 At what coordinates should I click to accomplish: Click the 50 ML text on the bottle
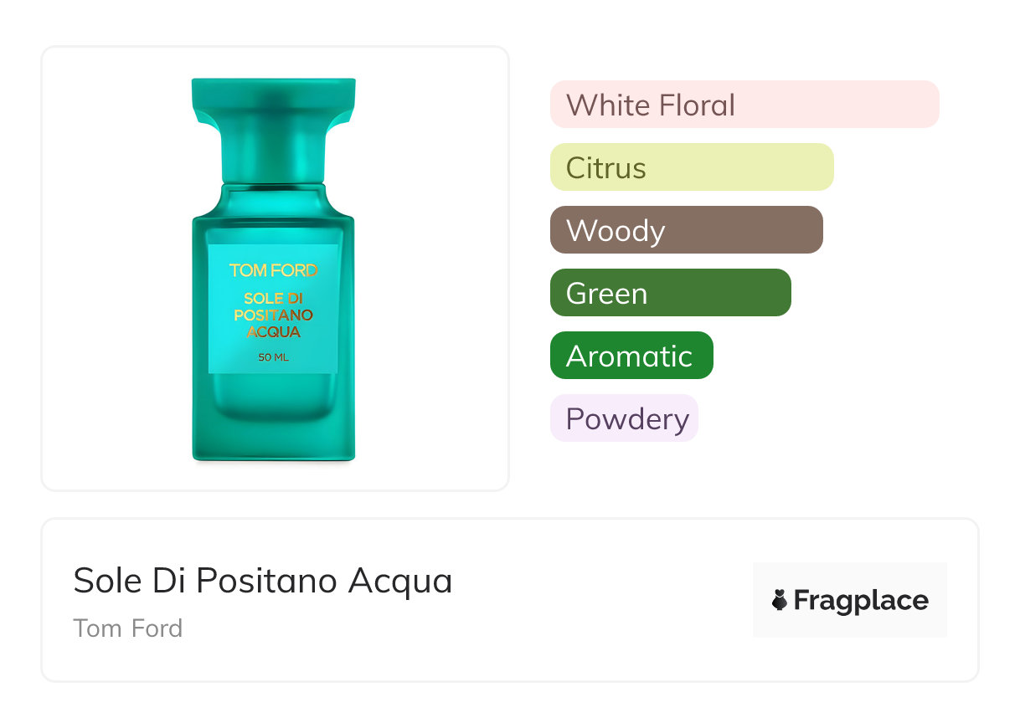tap(274, 358)
